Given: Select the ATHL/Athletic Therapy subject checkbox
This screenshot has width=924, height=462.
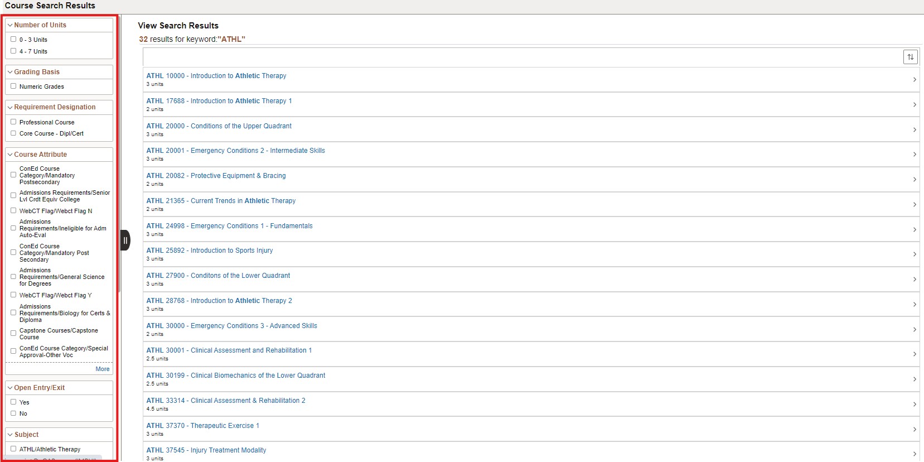Looking at the screenshot, I should 13,449.
